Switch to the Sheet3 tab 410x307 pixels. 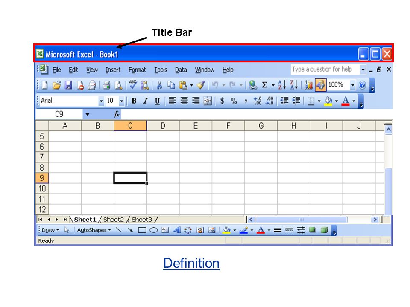[x=142, y=220]
